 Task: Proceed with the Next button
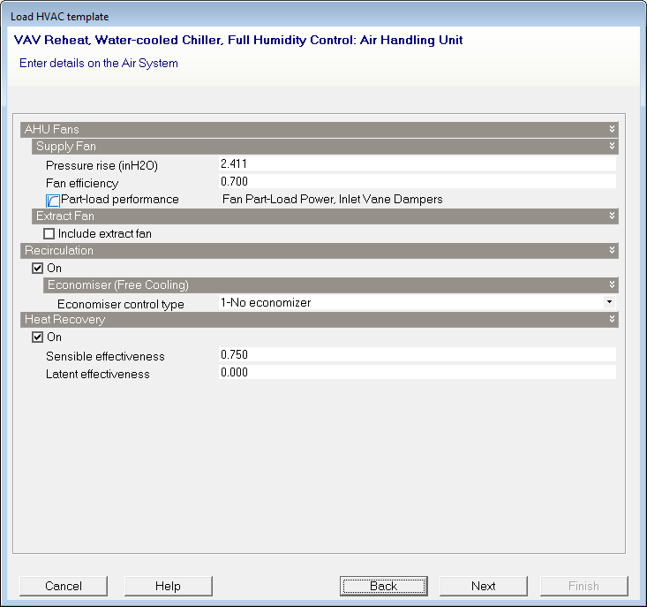tap(483, 586)
